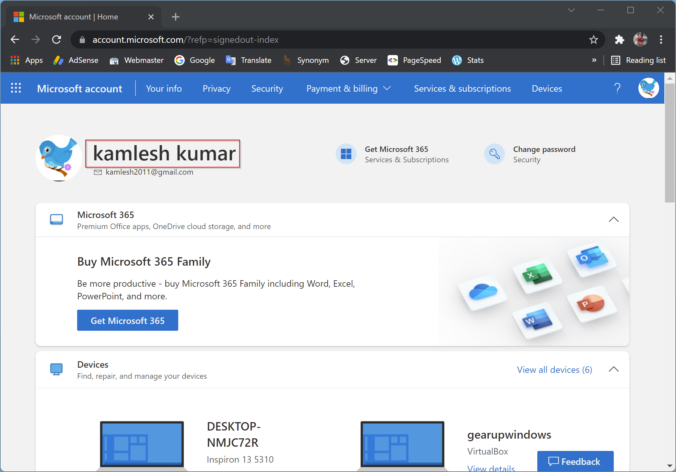Click the blue Get Microsoft 365 button

click(127, 320)
